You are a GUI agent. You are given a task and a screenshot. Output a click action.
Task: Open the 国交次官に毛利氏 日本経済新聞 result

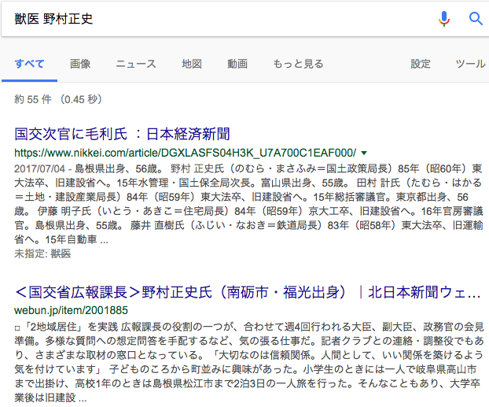pyautogui.click(x=123, y=134)
